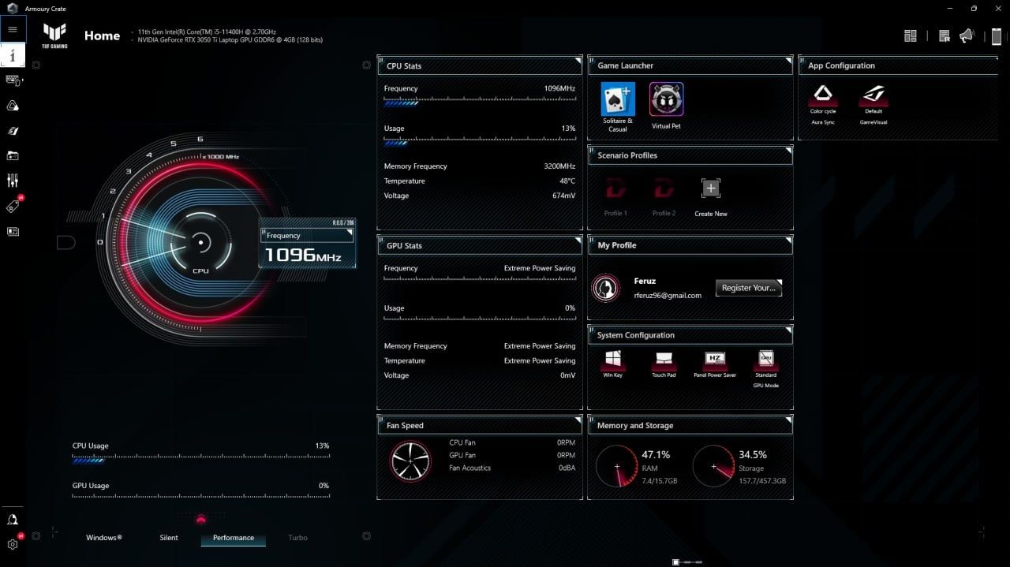Select the Performance operating mode

click(x=234, y=539)
